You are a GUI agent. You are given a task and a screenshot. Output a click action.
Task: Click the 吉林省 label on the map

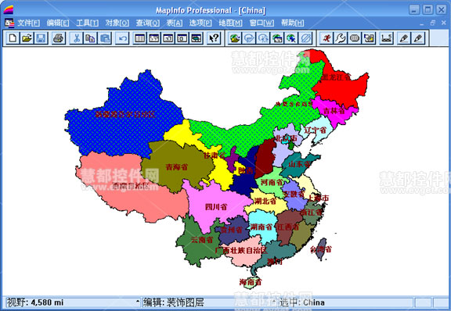334,110
